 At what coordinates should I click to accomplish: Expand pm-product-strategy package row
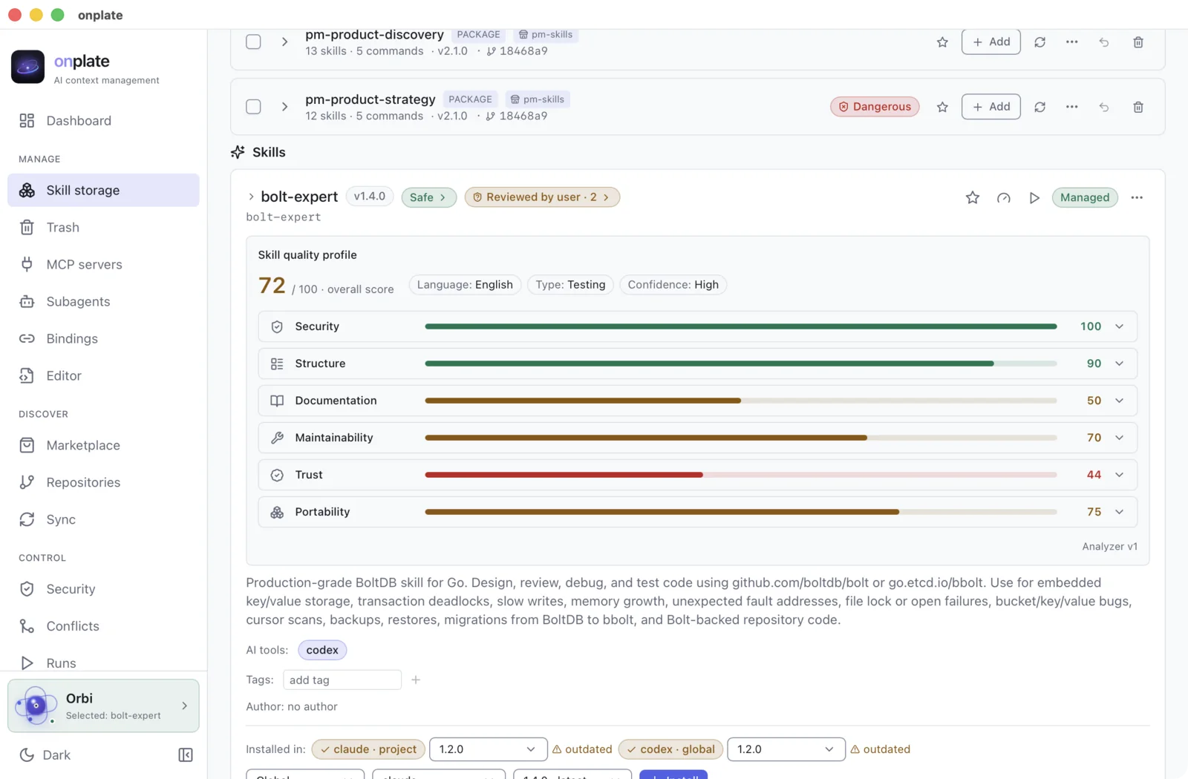point(284,107)
